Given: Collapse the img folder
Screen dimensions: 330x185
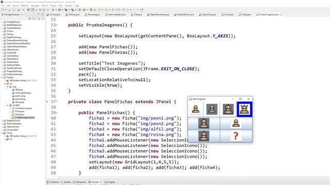Looking at the screenshot, I should click(x=8, y=87).
